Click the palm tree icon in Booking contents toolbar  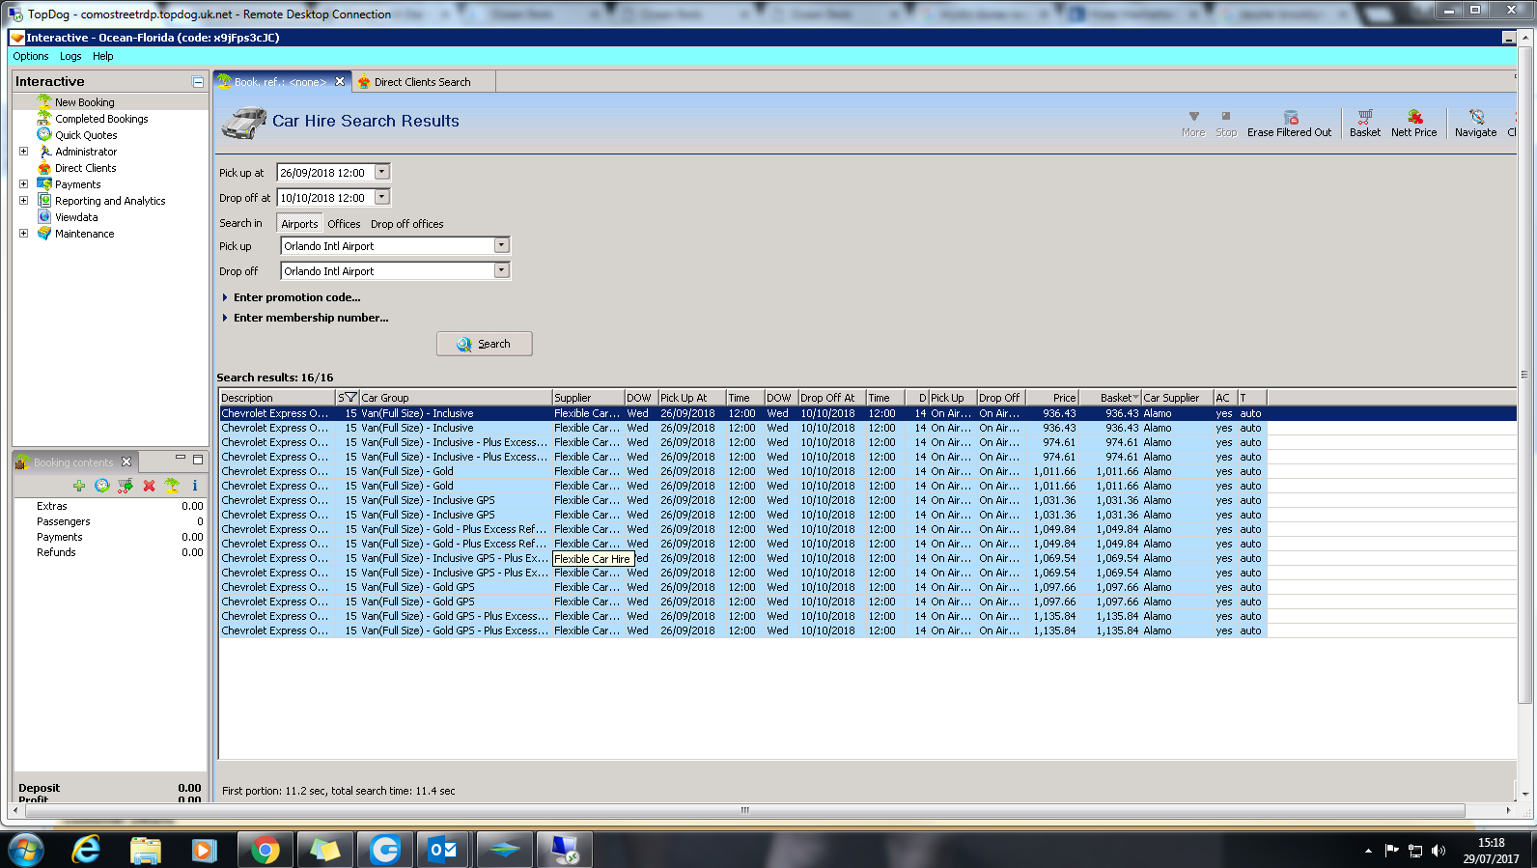click(x=172, y=486)
